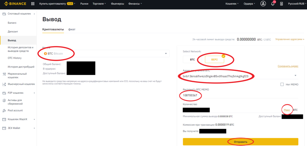Open the user profile icon
The width and height of the screenshot is (307, 146).
point(263,4)
